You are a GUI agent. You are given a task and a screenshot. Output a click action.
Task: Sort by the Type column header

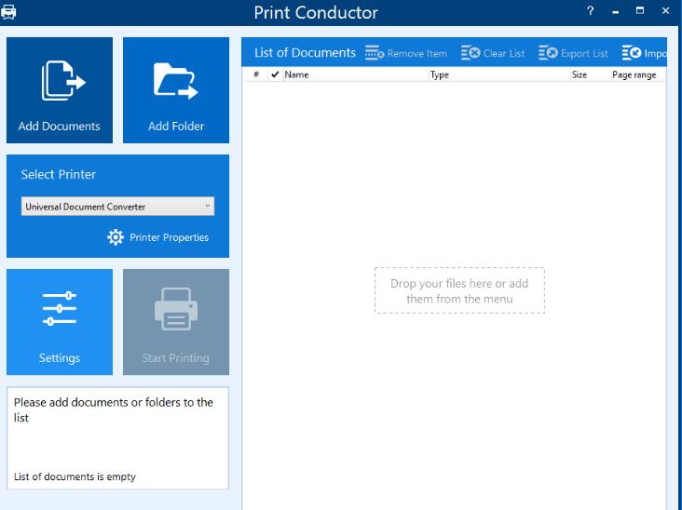pos(499,74)
